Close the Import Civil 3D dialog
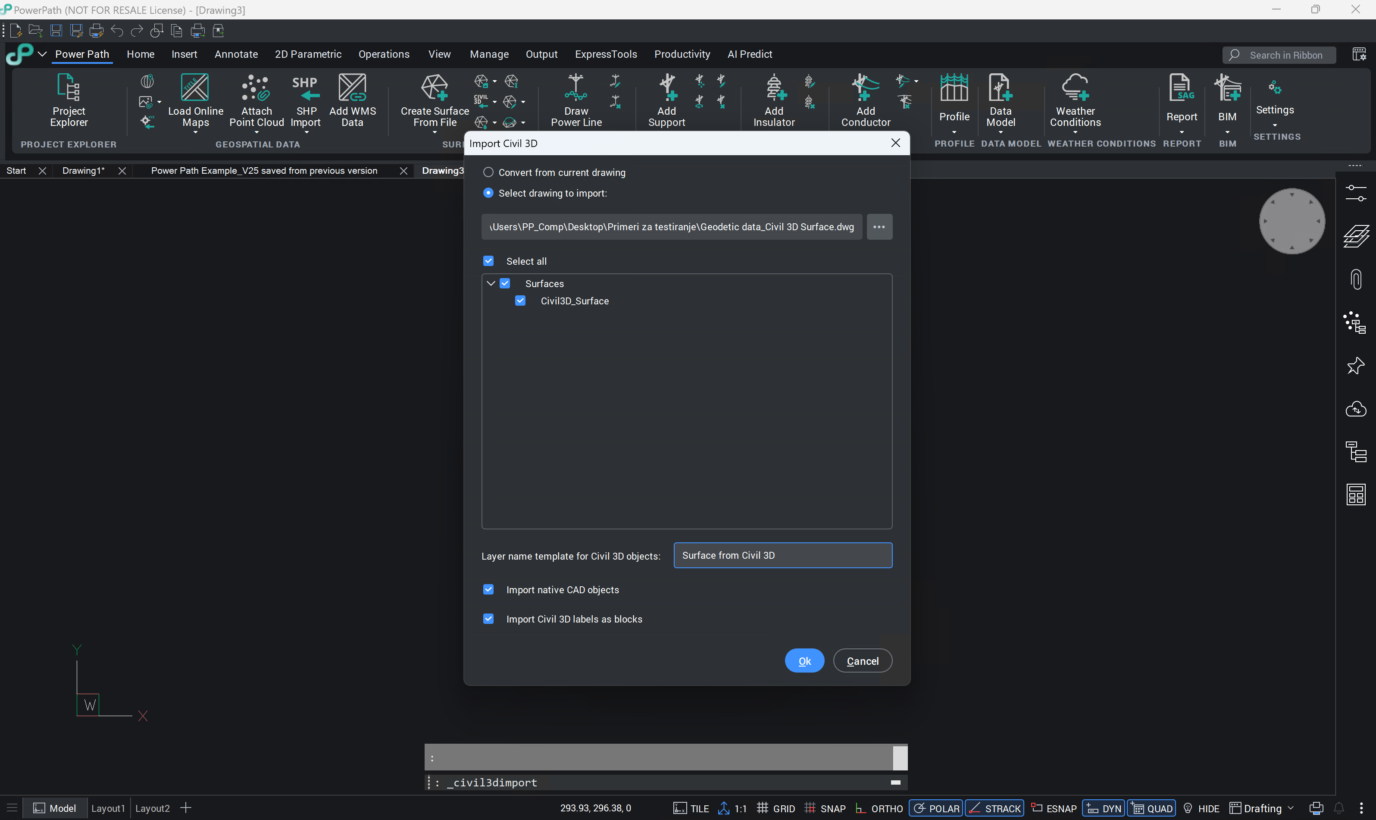The width and height of the screenshot is (1376, 820). click(895, 143)
